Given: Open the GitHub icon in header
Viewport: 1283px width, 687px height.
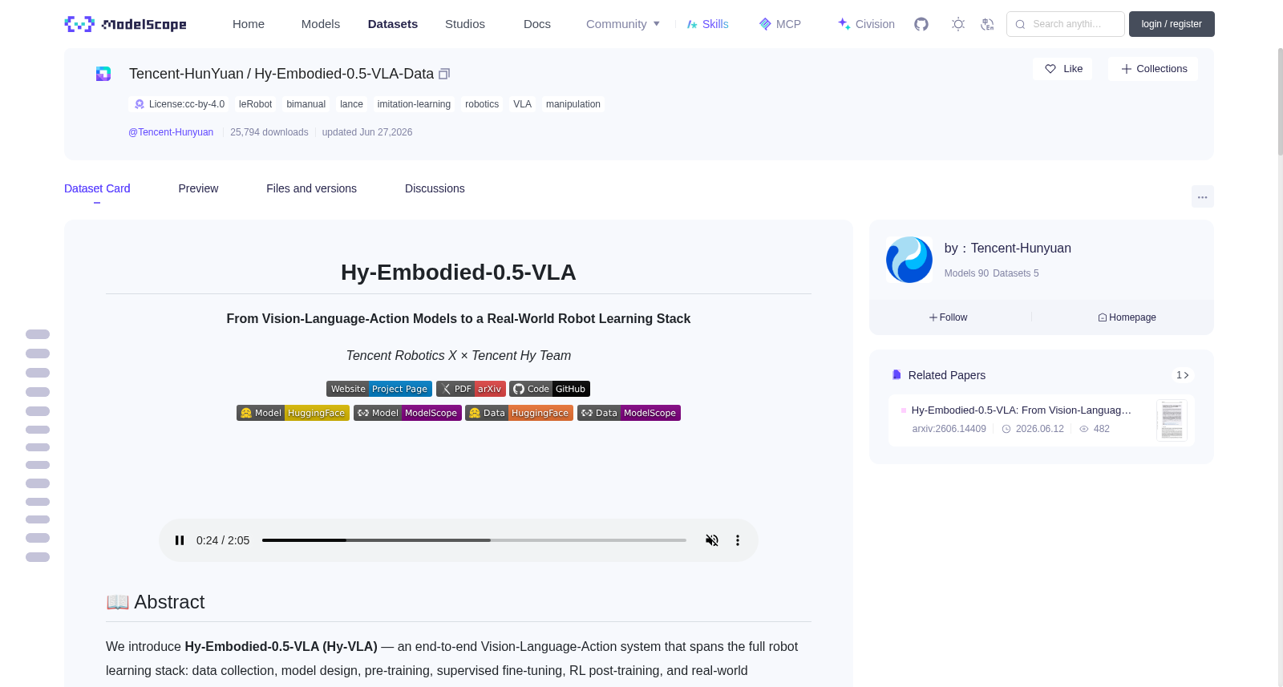Looking at the screenshot, I should pos(921,24).
